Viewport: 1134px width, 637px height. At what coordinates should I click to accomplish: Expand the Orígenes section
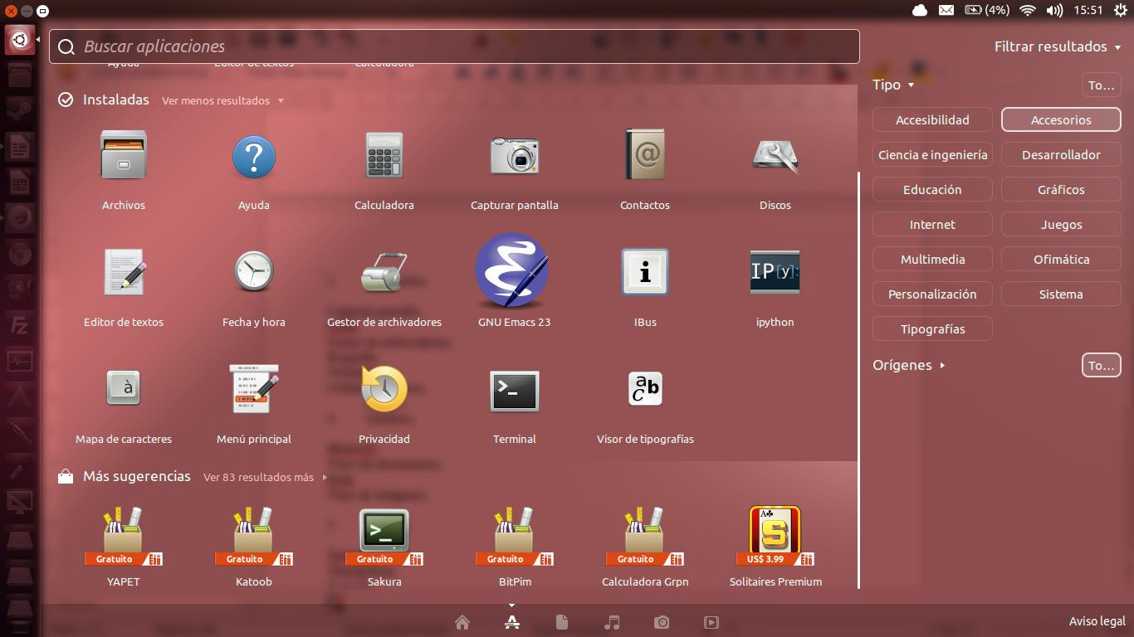pos(904,365)
